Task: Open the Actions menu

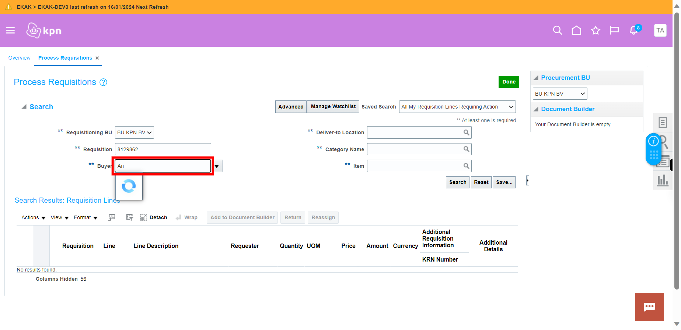Action: click(33, 217)
